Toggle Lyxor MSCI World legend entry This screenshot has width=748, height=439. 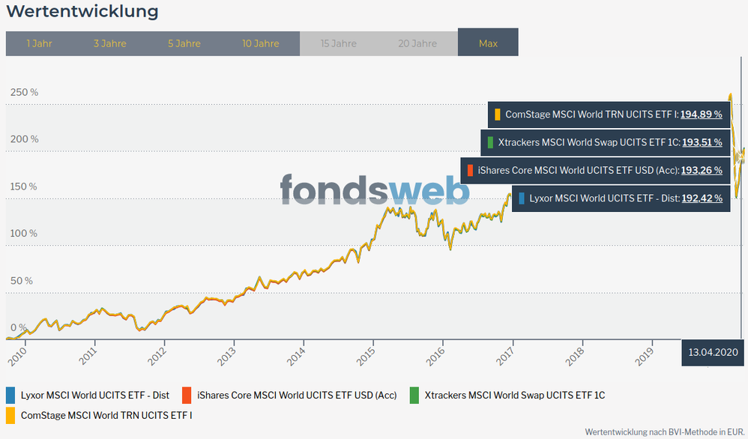tap(95, 395)
